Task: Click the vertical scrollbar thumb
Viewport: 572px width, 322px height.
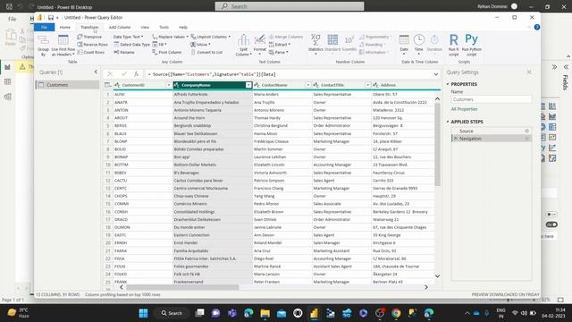Action: click(437, 145)
